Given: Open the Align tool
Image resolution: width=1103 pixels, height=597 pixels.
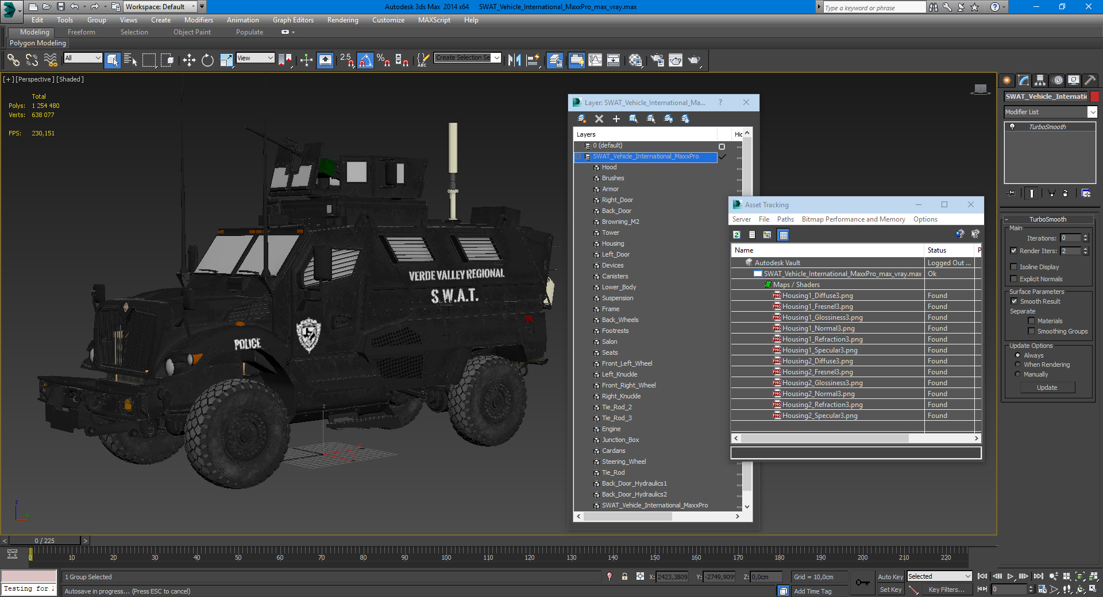Looking at the screenshot, I should pyautogui.click(x=533, y=60).
